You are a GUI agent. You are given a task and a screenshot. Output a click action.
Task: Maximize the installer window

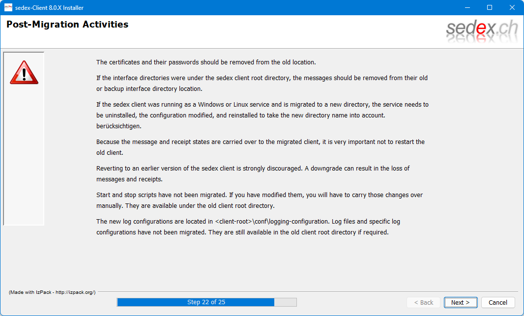click(x=489, y=7)
